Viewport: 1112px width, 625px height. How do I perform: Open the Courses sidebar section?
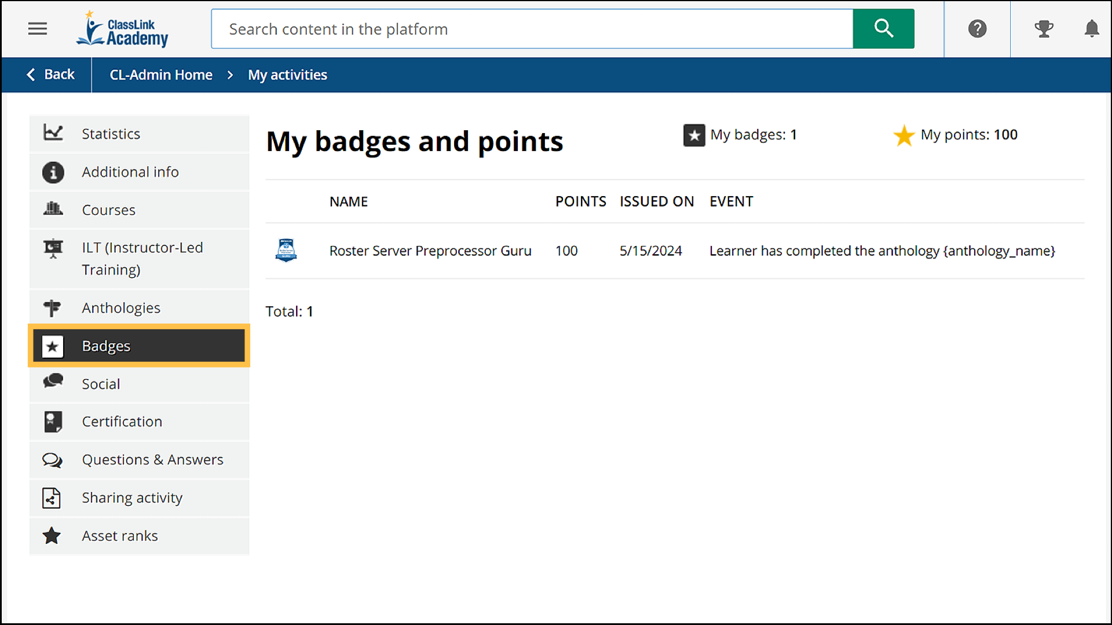point(109,210)
